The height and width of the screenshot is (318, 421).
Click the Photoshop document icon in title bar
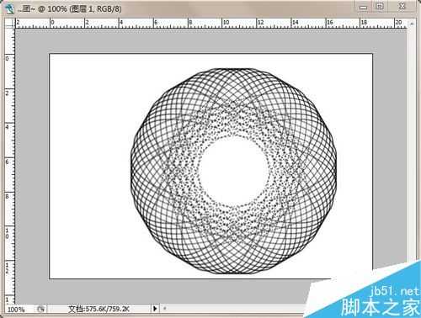pyautogui.click(x=9, y=9)
